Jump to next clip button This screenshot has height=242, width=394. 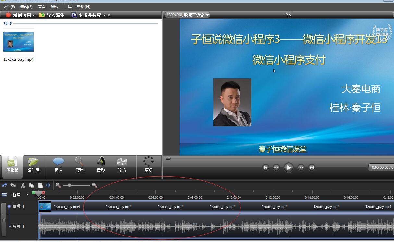pos(312,167)
